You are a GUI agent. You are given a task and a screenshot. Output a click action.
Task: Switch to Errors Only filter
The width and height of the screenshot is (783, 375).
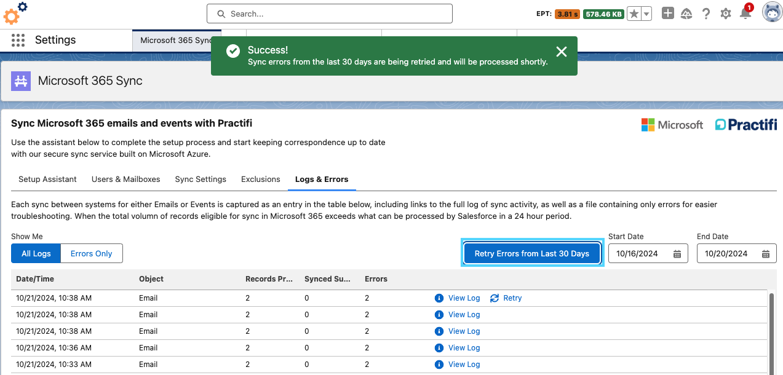(x=91, y=253)
